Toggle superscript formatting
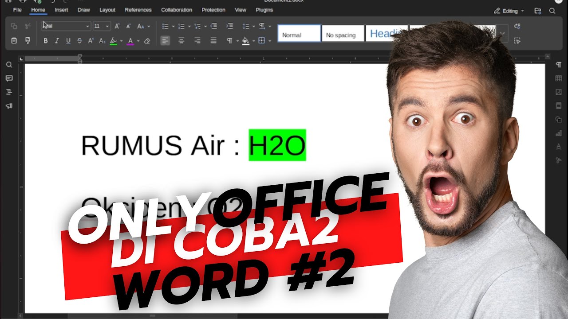568x319 pixels. (91, 41)
